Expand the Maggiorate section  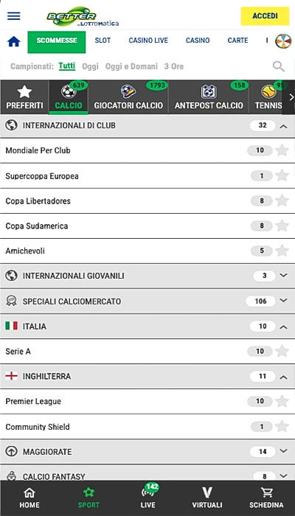[283, 451]
